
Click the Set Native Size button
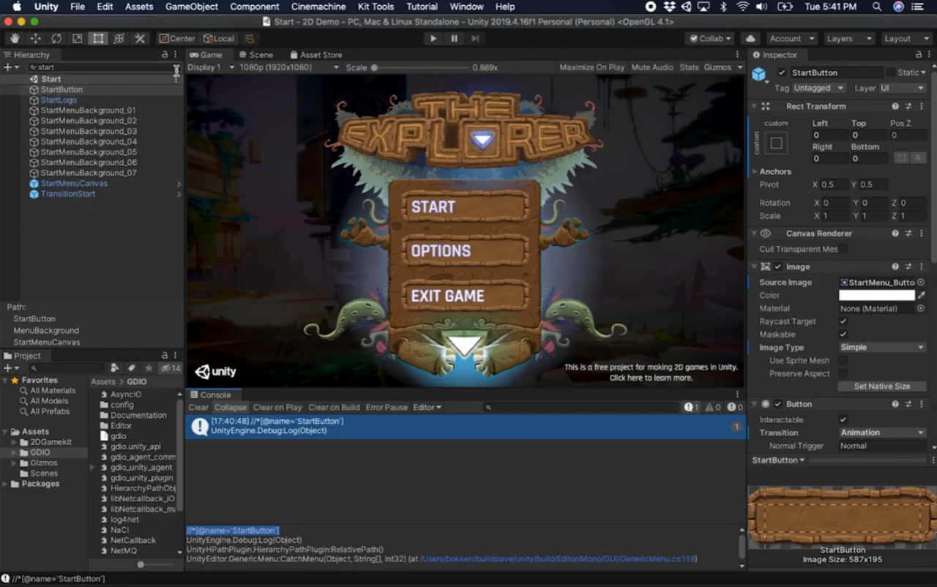coord(881,386)
